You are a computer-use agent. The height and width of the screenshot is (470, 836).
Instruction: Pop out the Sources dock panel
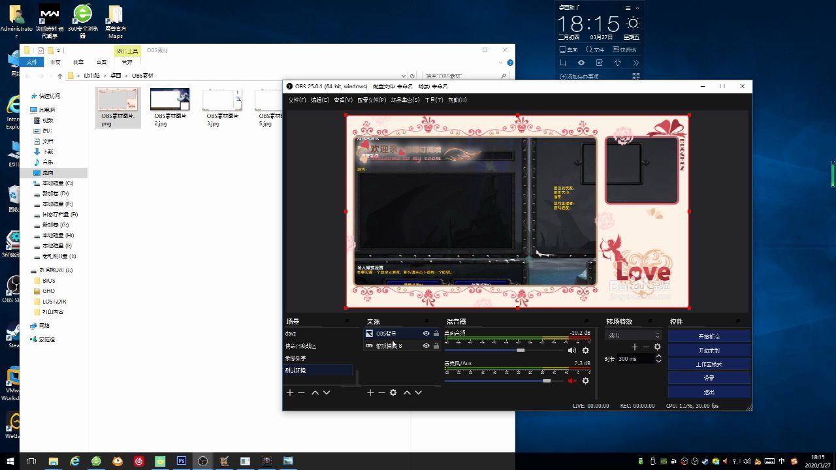(426, 321)
